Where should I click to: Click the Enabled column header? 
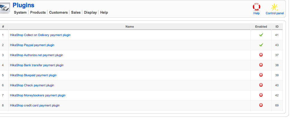[261, 27]
